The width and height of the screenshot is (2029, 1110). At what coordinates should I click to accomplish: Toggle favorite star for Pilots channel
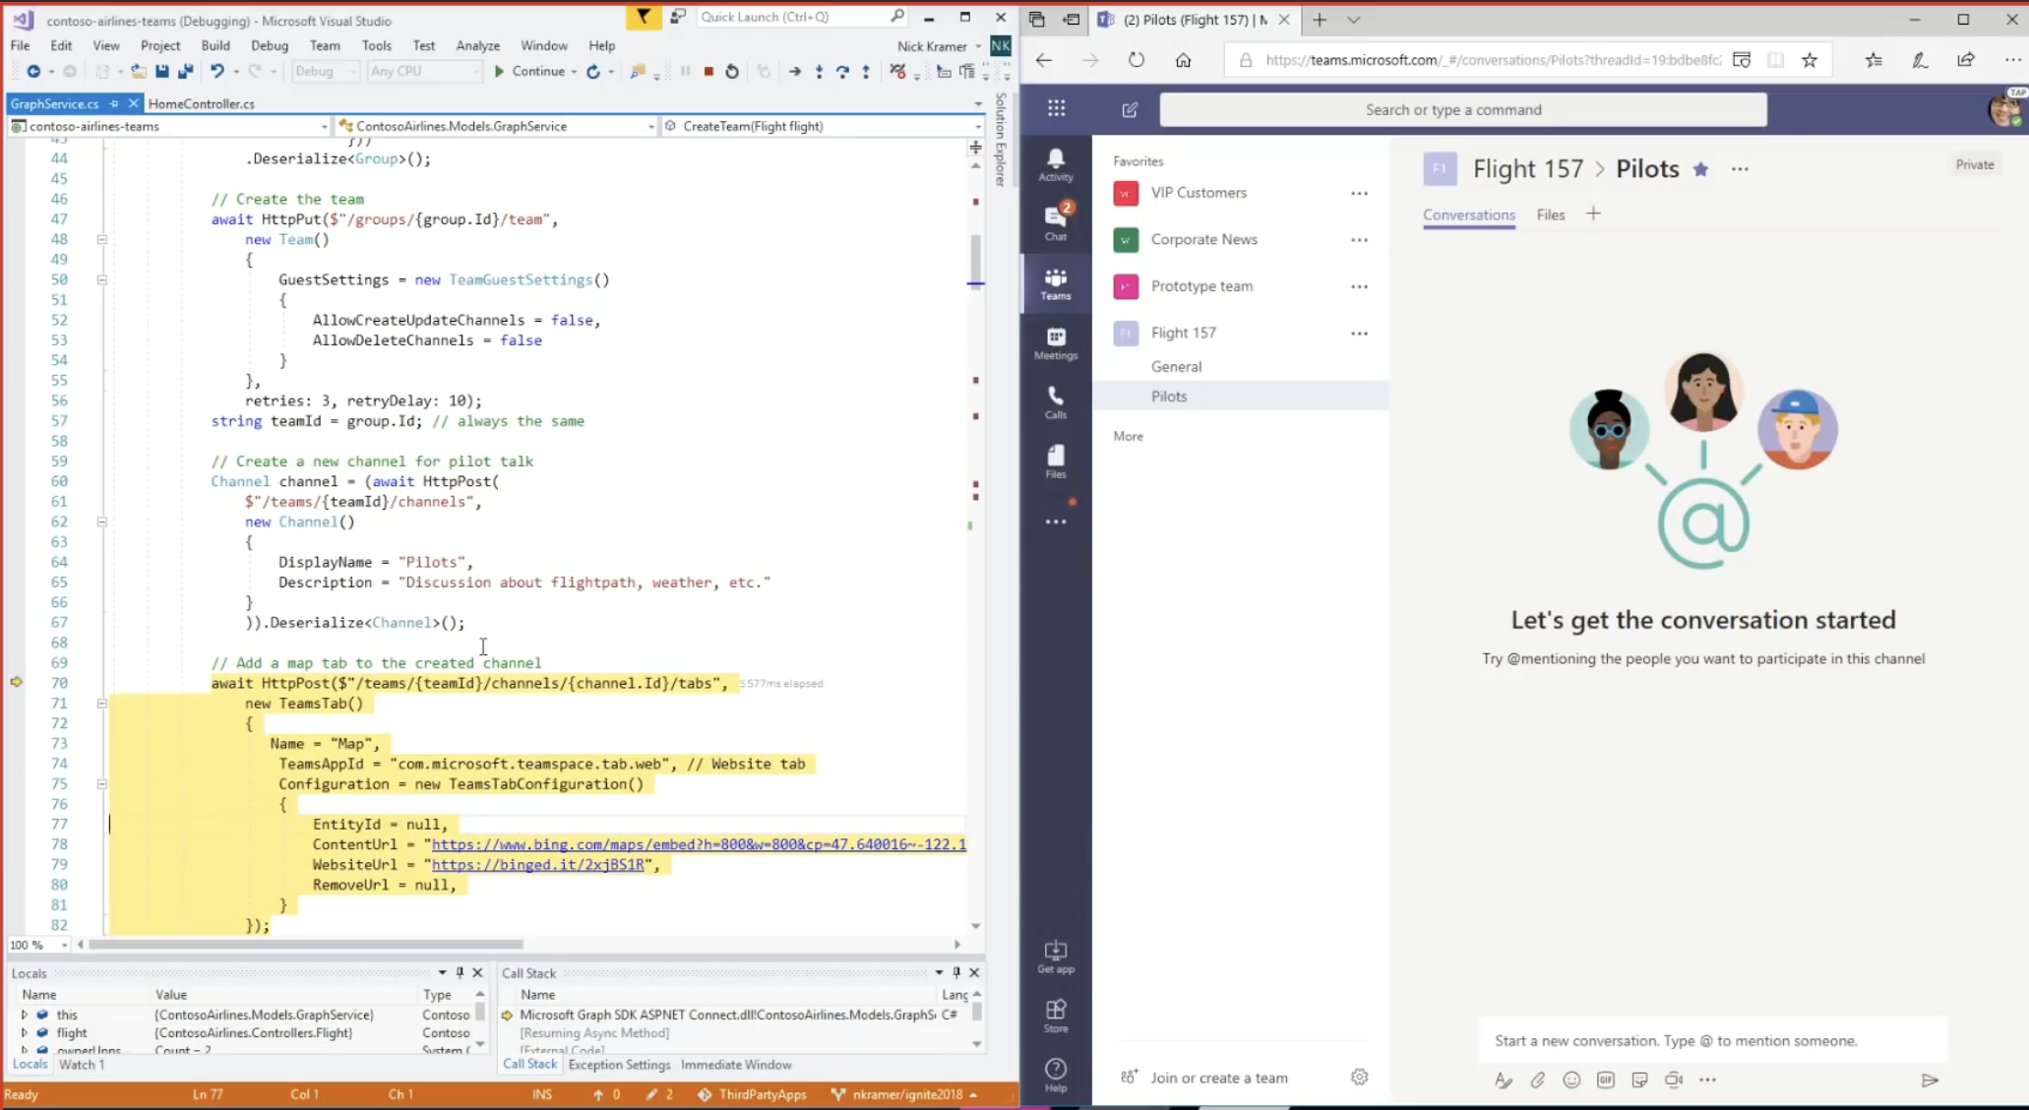click(1700, 169)
